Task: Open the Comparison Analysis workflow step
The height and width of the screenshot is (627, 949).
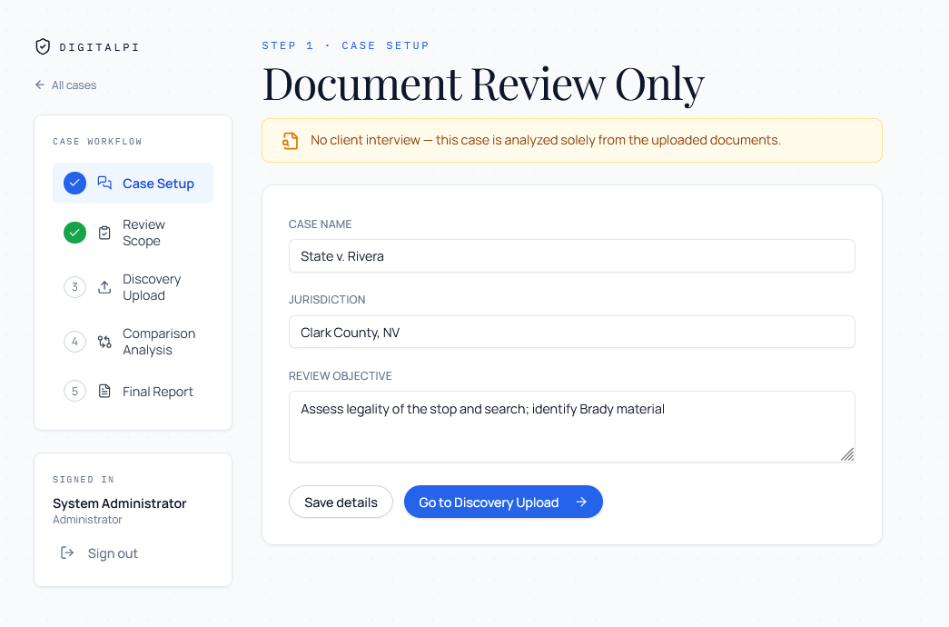Action: click(x=133, y=342)
